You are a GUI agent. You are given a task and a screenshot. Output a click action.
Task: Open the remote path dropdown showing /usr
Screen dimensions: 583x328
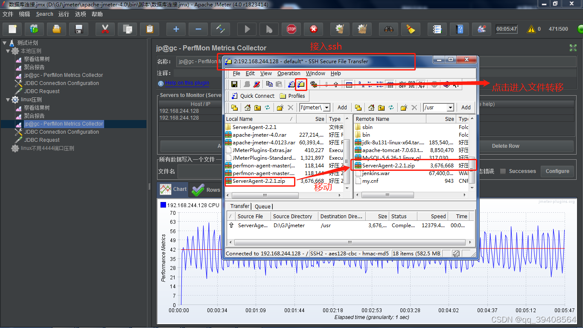pyautogui.click(x=450, y=108)
